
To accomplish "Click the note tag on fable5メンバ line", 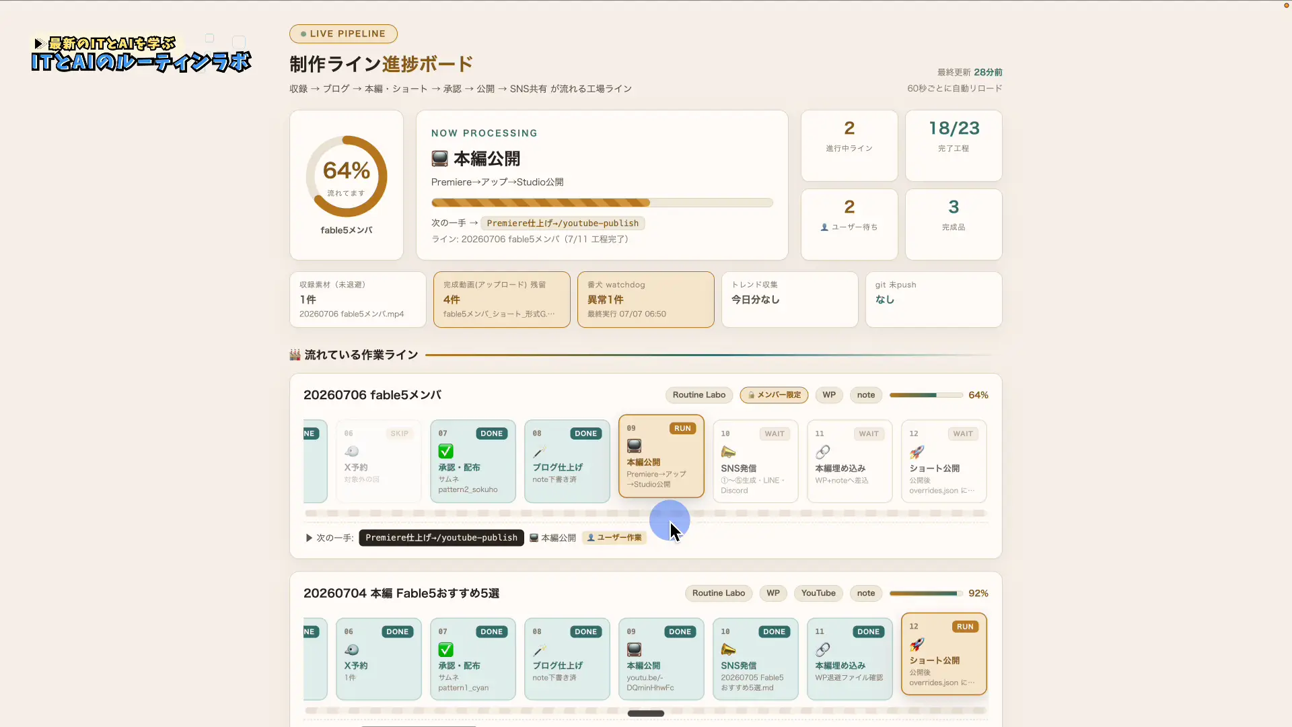I will pos(866,395).
